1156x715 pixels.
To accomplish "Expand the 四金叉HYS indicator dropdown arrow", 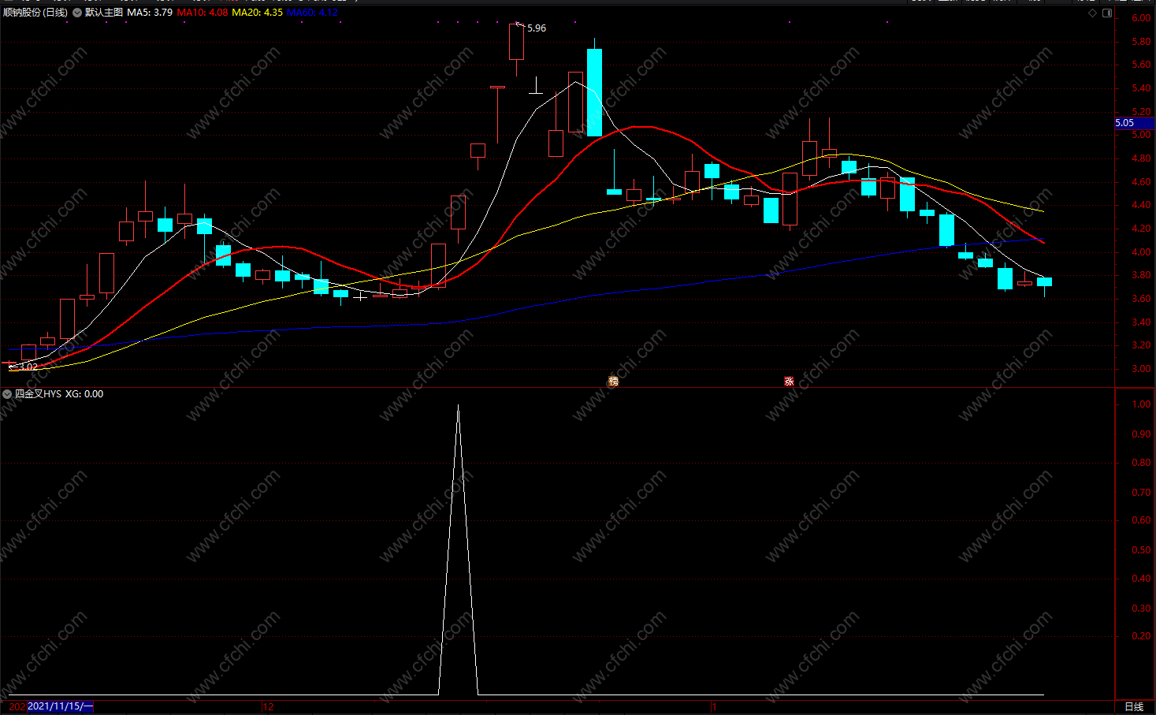I will tap(8, 394).
